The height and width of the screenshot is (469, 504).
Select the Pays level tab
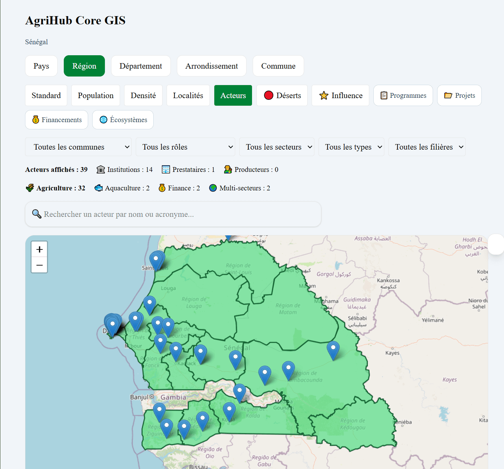(x=41, y=66)
